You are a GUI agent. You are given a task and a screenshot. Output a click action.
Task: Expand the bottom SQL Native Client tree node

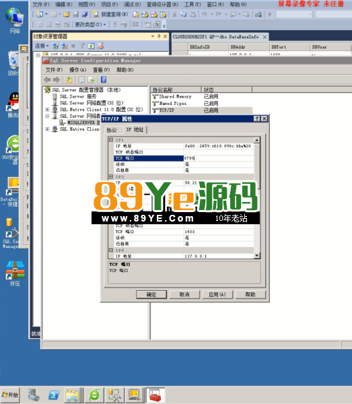pyautogui.click(x=47, y=129)
